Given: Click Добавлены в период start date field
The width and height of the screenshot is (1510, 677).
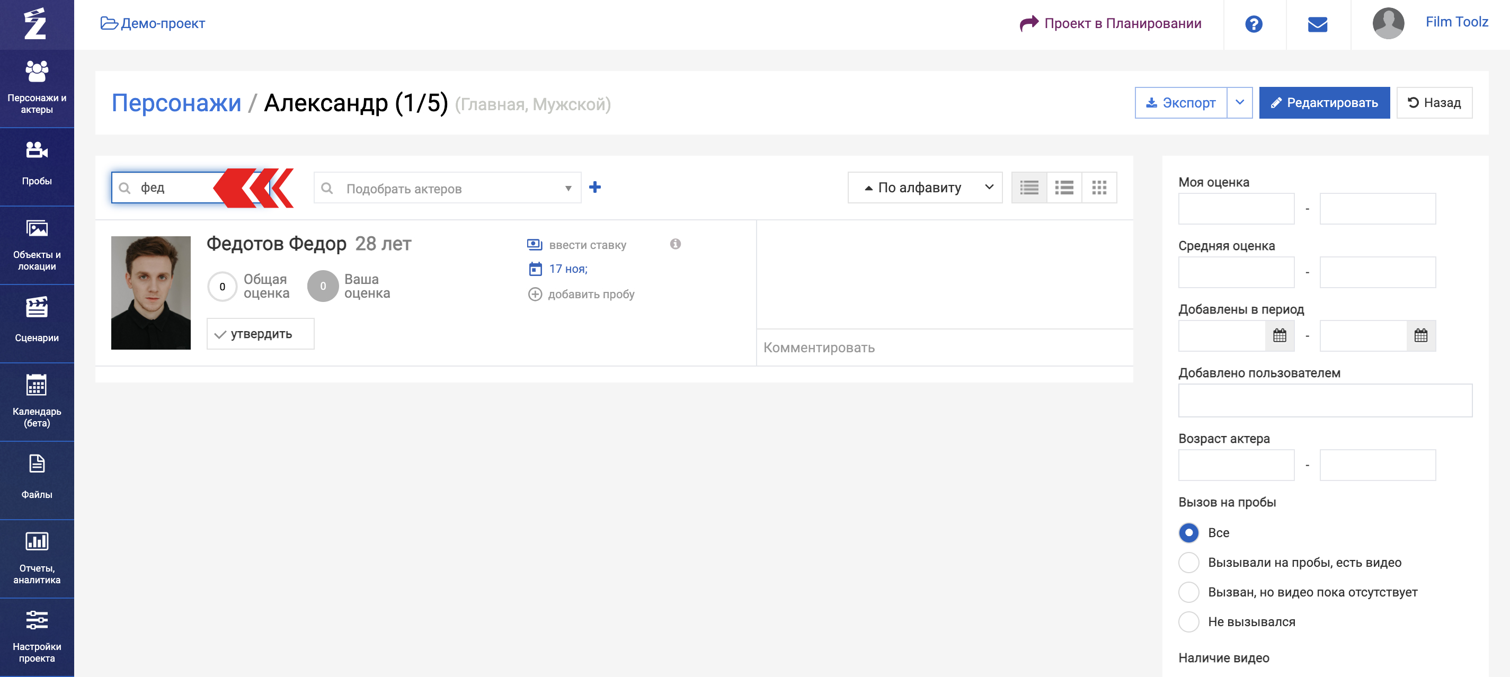Looking at the screenshot, I should click(1222, 335).
